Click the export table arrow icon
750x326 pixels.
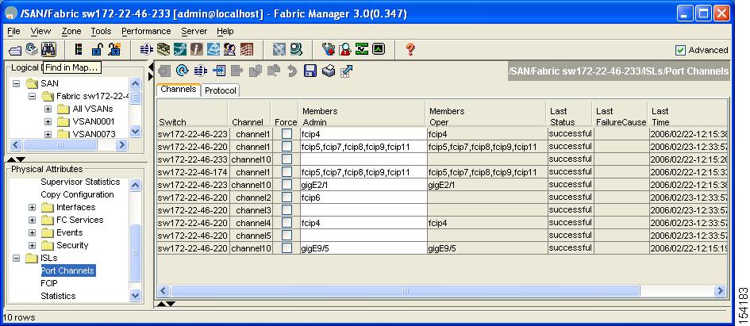pyautogui.click(x=346, y=71)
